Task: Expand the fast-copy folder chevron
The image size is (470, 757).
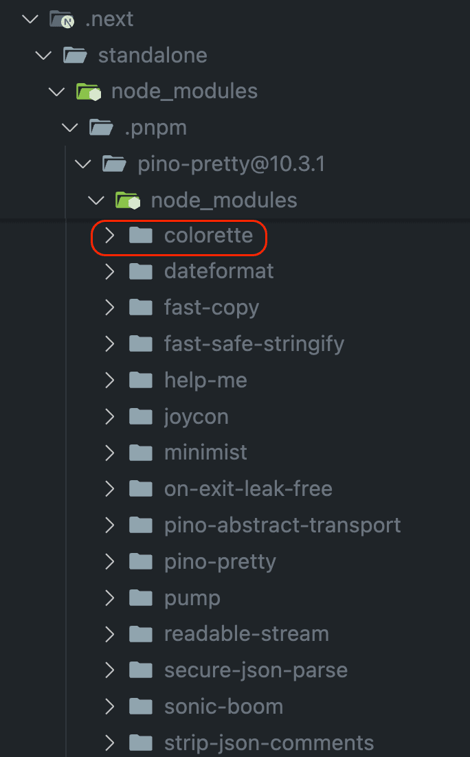Action: tap(109, 307)
